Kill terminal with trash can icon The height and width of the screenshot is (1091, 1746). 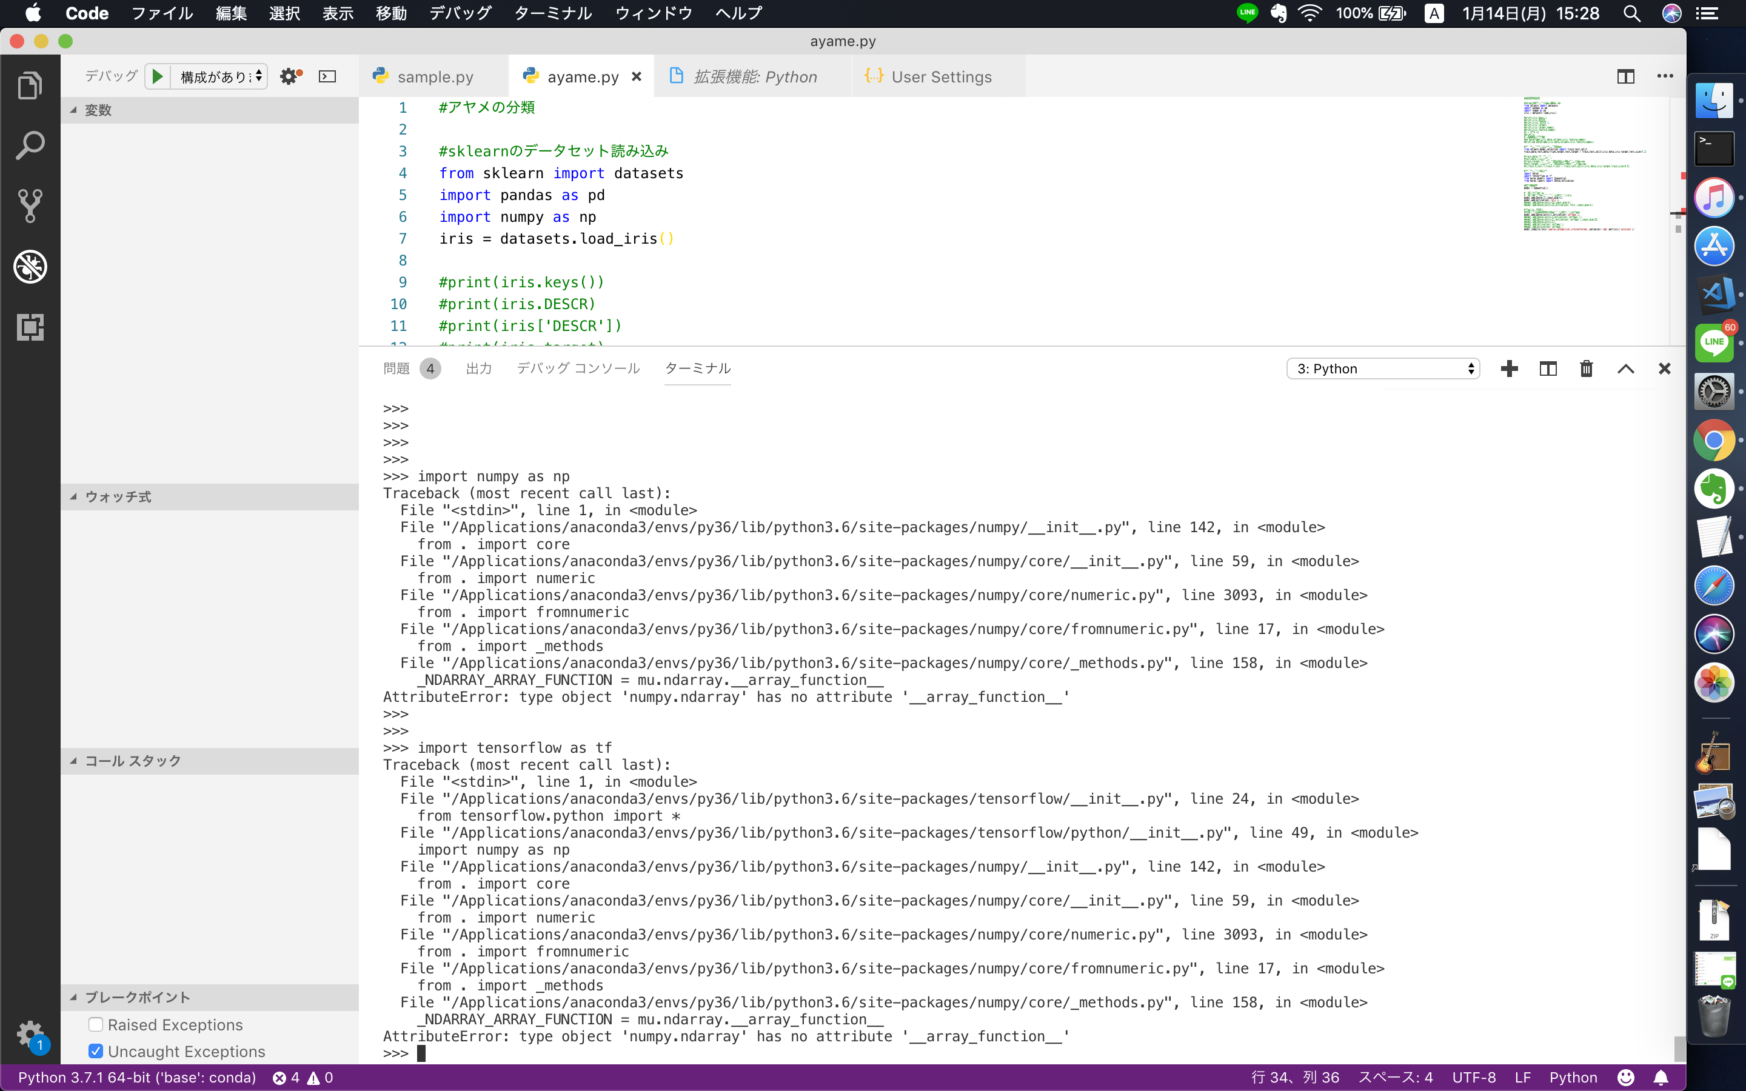[x=1586, y=369]
